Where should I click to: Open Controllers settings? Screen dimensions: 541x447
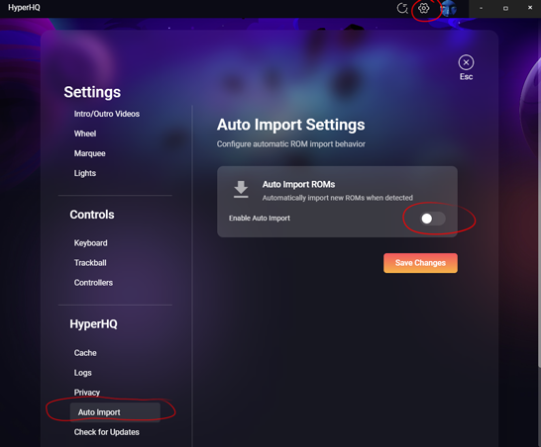[x=93, y=283]
